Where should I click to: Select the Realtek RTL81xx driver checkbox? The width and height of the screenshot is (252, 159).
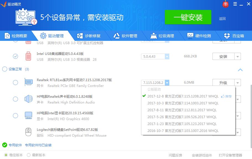pyautogui.click(x=15, y=83)
